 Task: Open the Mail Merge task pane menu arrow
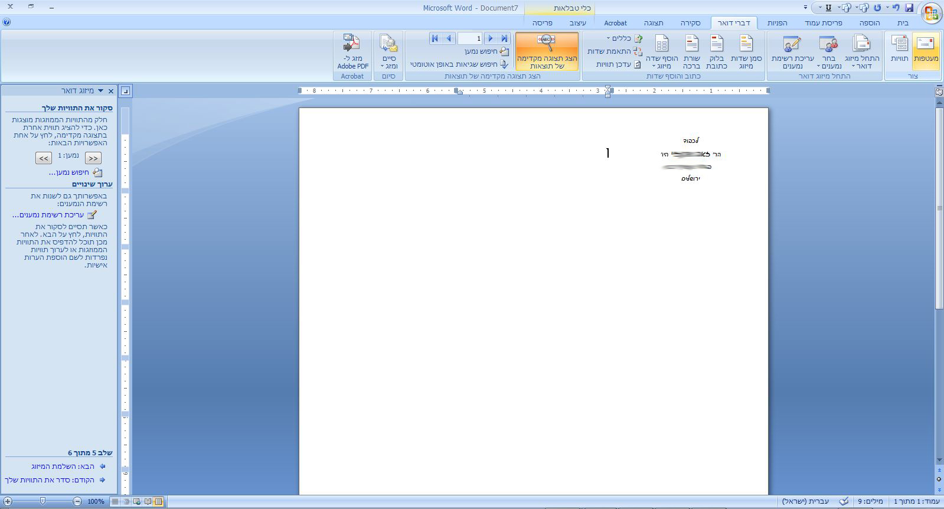(100, 91)
